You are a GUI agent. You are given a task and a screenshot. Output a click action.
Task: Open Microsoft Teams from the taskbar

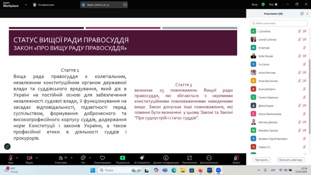coord(165,170)
